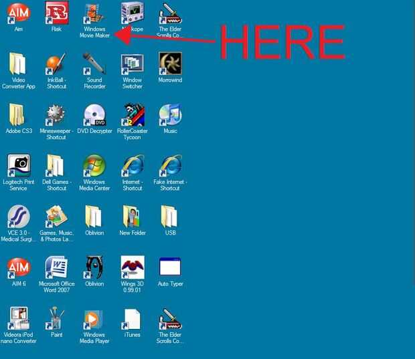The width and height of the screenshot is (415, 359).
Task: Open Wings 3D 0.99.01 shortcut
Action: point(133,267)
